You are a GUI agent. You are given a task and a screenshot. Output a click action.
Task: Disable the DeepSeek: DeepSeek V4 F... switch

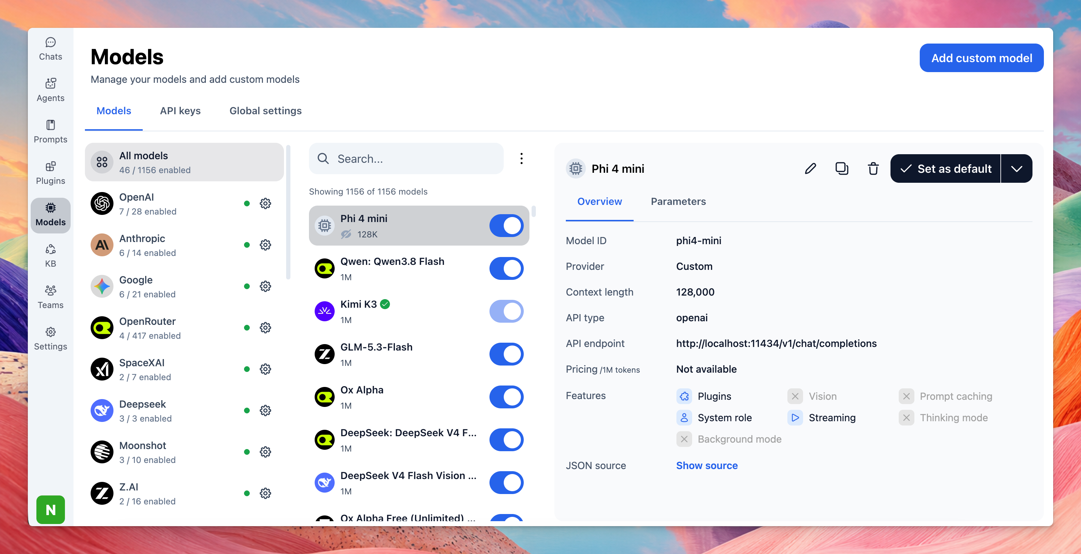(x=507, y=440)
